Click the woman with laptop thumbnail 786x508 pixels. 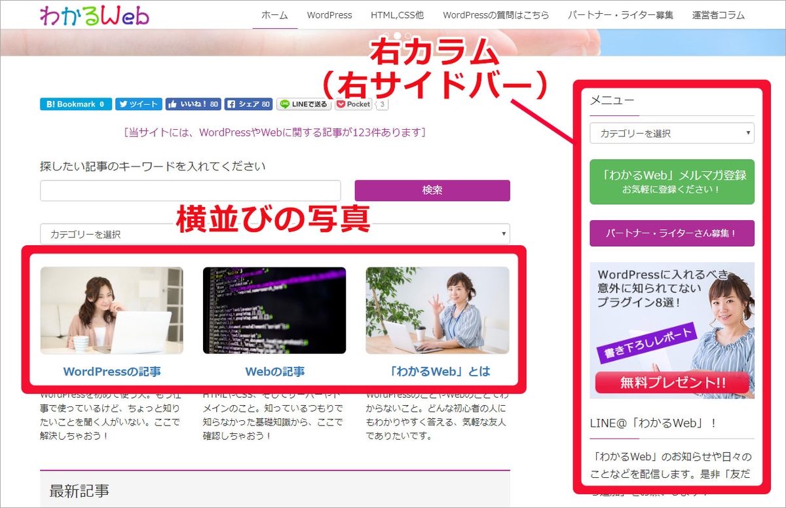click(x=112, y=310)
